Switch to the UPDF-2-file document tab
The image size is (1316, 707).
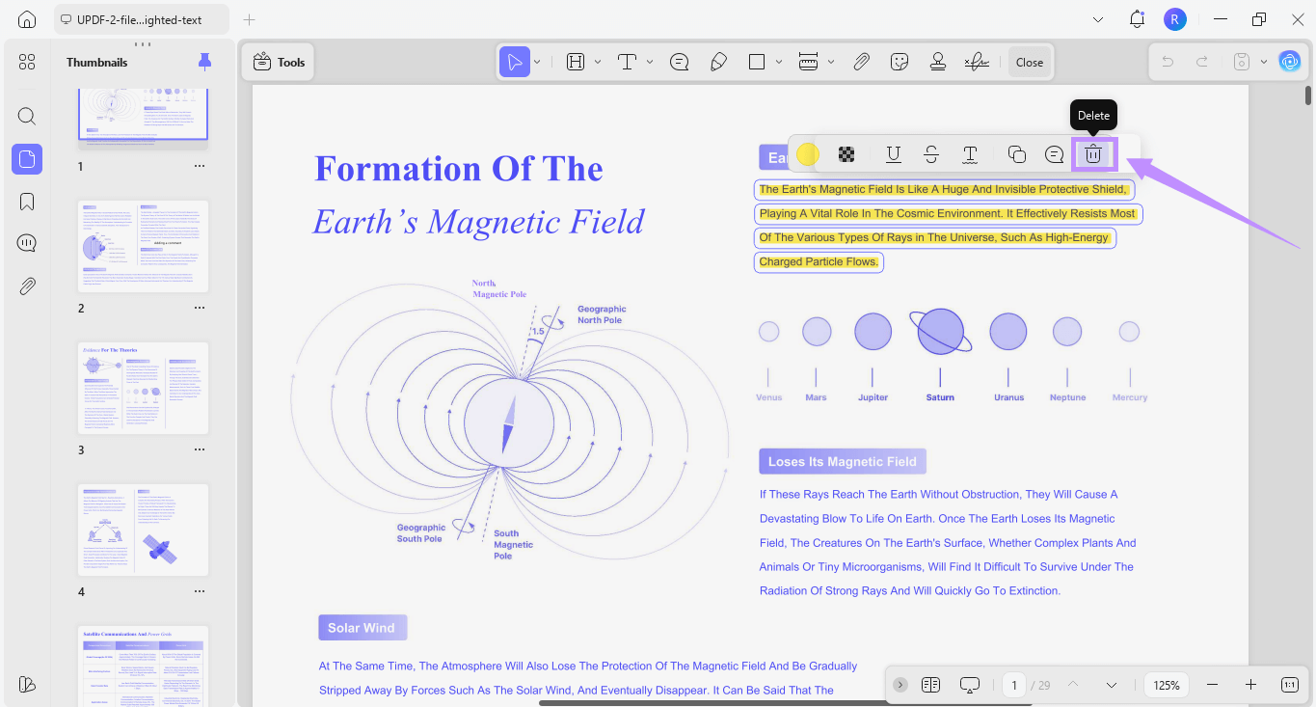click(x=141, y=19)
